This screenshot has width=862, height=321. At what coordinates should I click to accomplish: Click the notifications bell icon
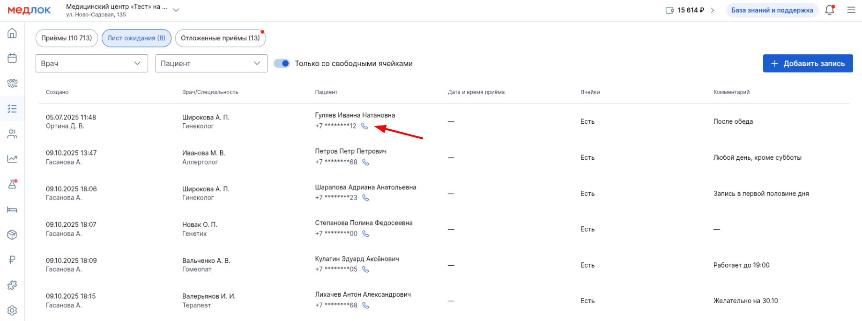(830, 10)
